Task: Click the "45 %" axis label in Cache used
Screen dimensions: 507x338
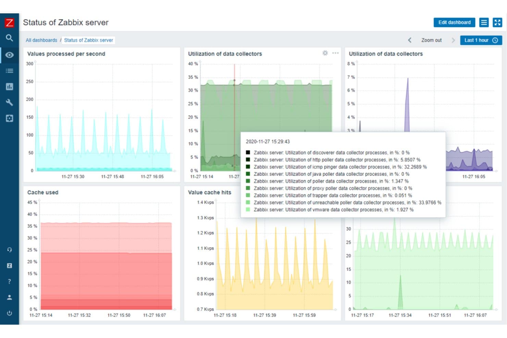Action: 32,202
